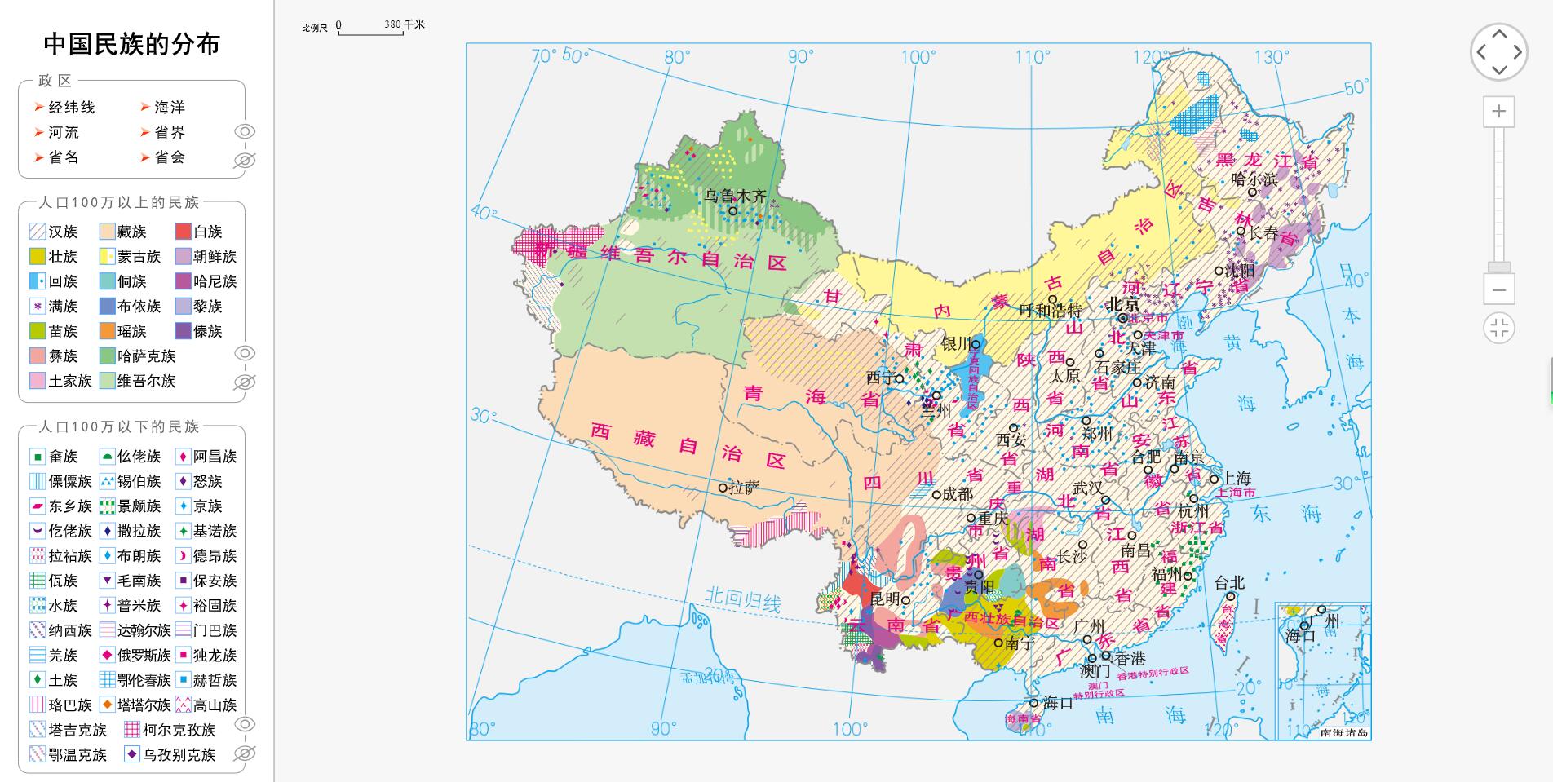Show the 政区 layers with the eye icon

(244, 130)
